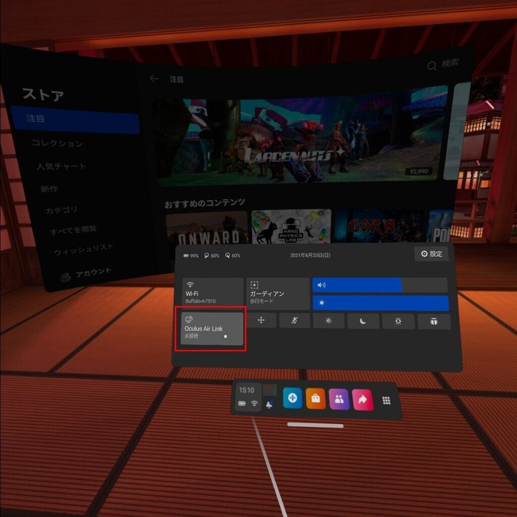Open the ガーディアン guardian tile
Screen dimensions: 517x517
coord(277,293)
